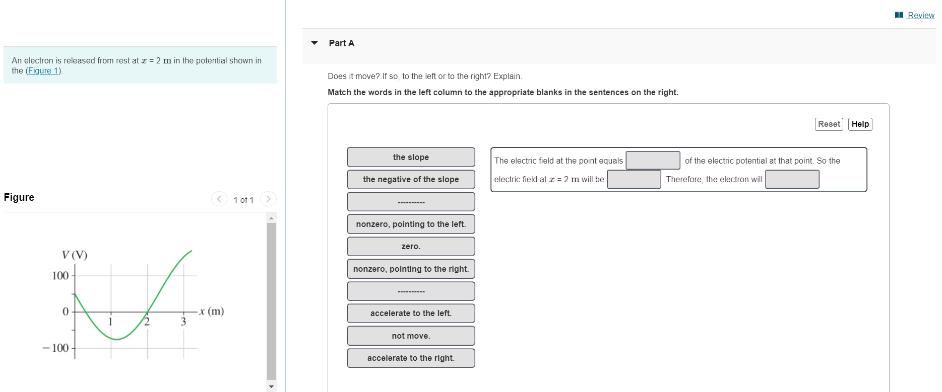The height and width of the screenshot is (392, 942).
Task: Click the Review bar-chart icon
Action: pos(899,15)
